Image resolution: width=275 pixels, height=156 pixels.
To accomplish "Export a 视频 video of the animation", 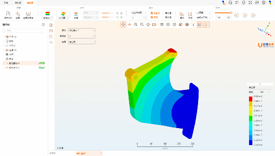I will [190, 15].
